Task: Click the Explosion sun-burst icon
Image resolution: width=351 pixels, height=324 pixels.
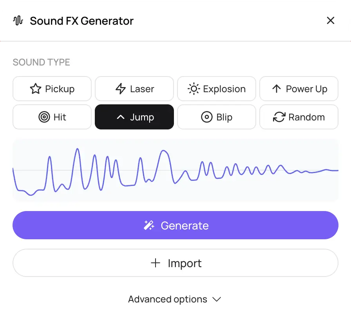Action: [x=194, y=89]
